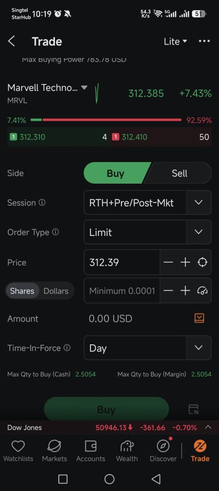Image resolution: width=219 pixels, height=491 pixels.
Task: Increase price with the plus stepper
Action: pyautogui.click(x=185, y=262)
